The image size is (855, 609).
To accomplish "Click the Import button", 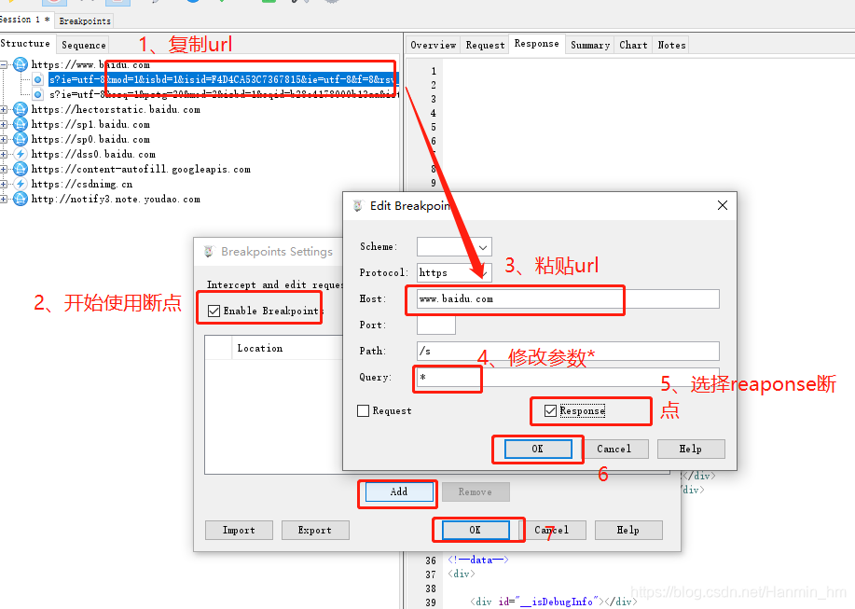I will point(239,530).
